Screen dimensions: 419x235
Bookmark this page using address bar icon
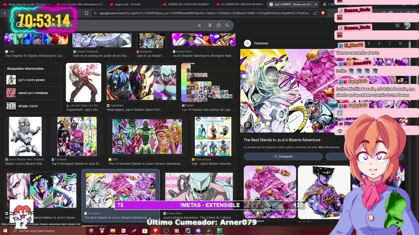86,13
